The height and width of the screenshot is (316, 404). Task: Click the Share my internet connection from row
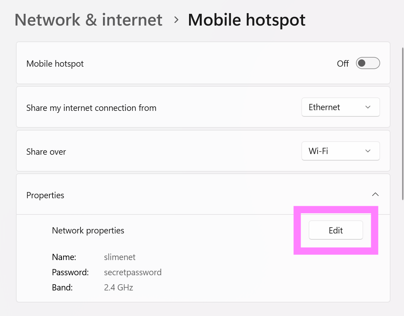click(203, 107)
